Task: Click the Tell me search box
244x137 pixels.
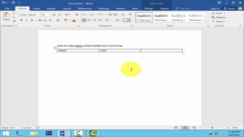Action: click(184, 8)
